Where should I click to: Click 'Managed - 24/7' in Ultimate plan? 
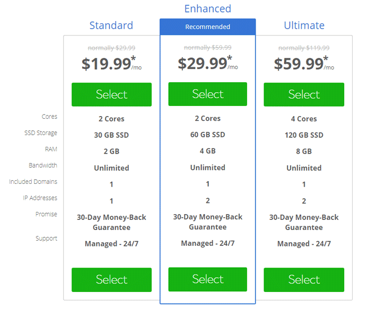[304, 244]
